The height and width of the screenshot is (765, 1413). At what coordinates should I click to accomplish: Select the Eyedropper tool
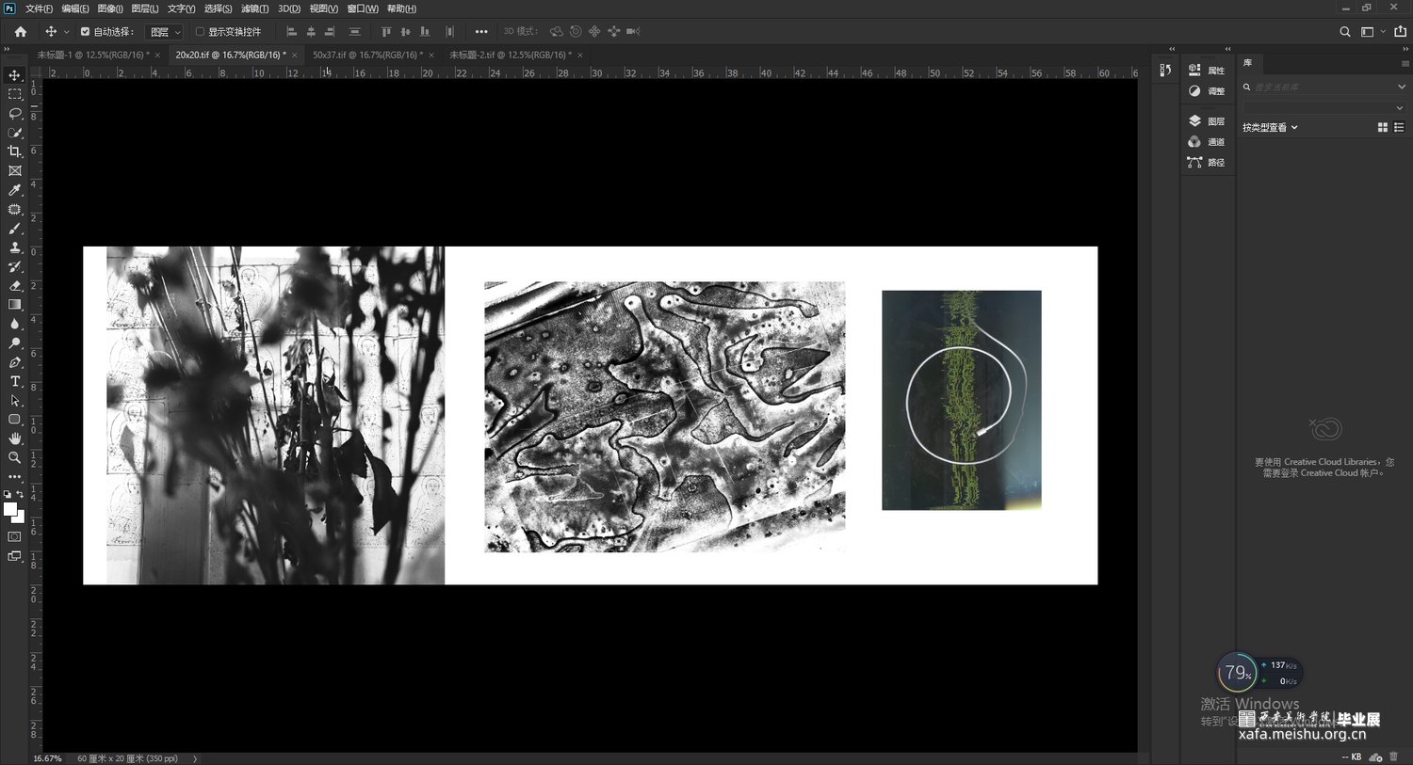point(14,190)
